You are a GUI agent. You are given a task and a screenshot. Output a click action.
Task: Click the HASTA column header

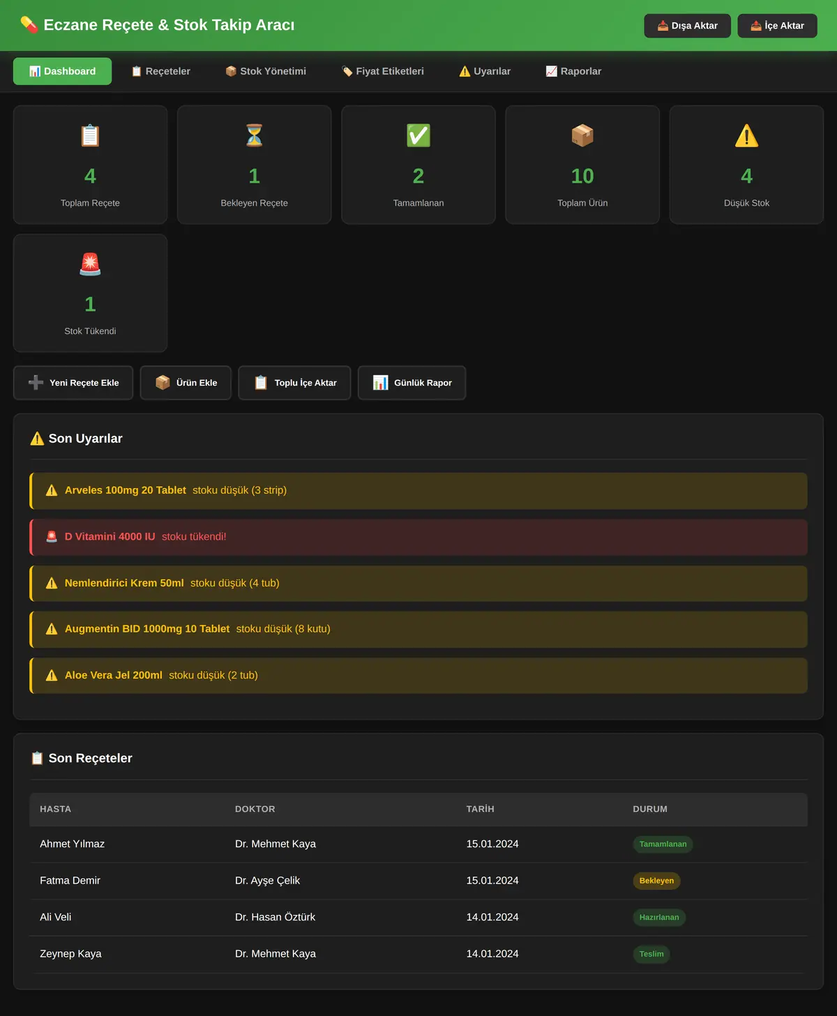point(55,809)
